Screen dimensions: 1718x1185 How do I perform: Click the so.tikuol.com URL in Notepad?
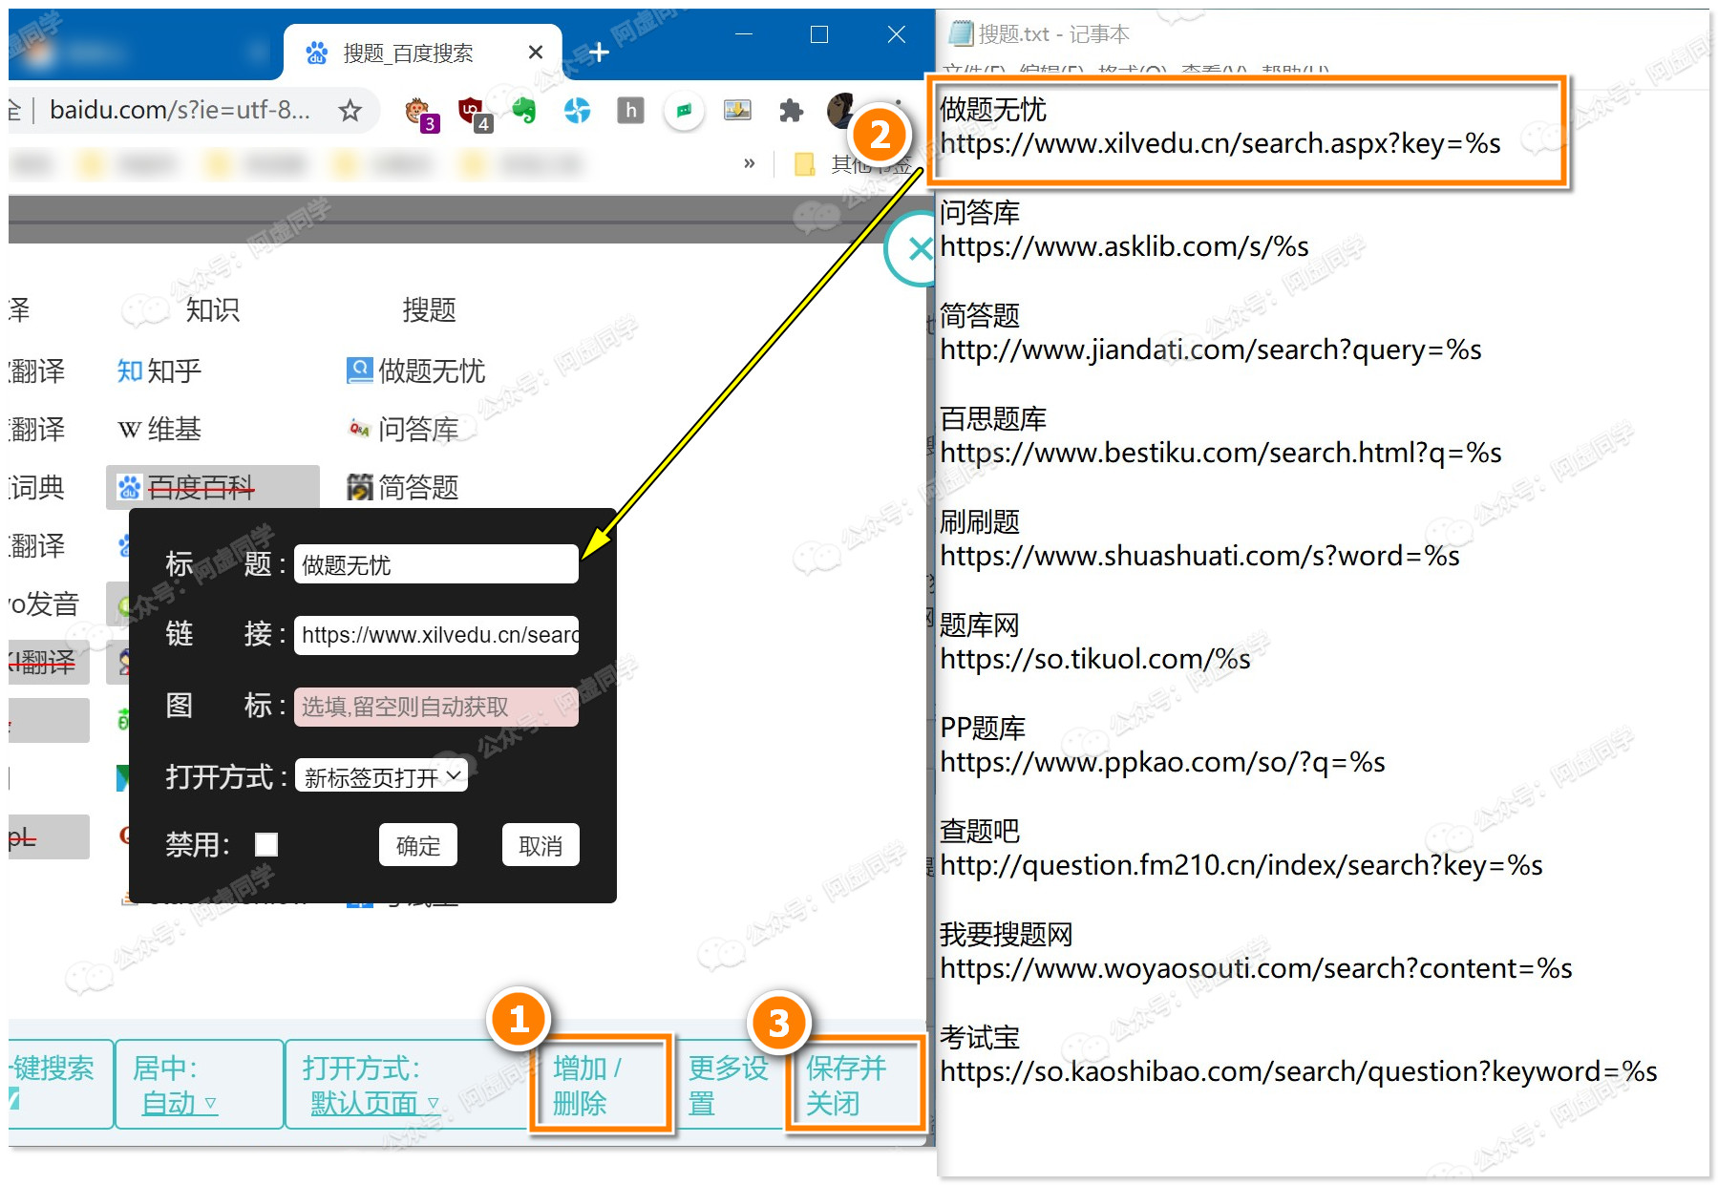(1095, 660)
